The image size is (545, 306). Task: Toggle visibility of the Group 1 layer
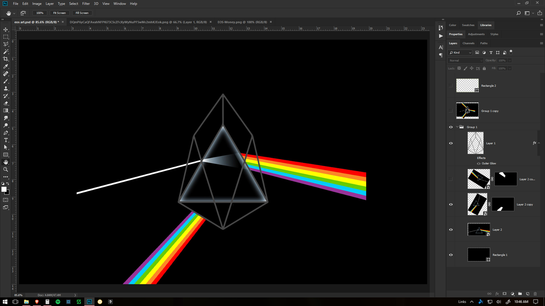(x=450, y=127)
